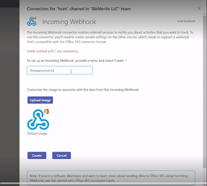Click the webhook name field containing Announcements

tap(60, 70)
